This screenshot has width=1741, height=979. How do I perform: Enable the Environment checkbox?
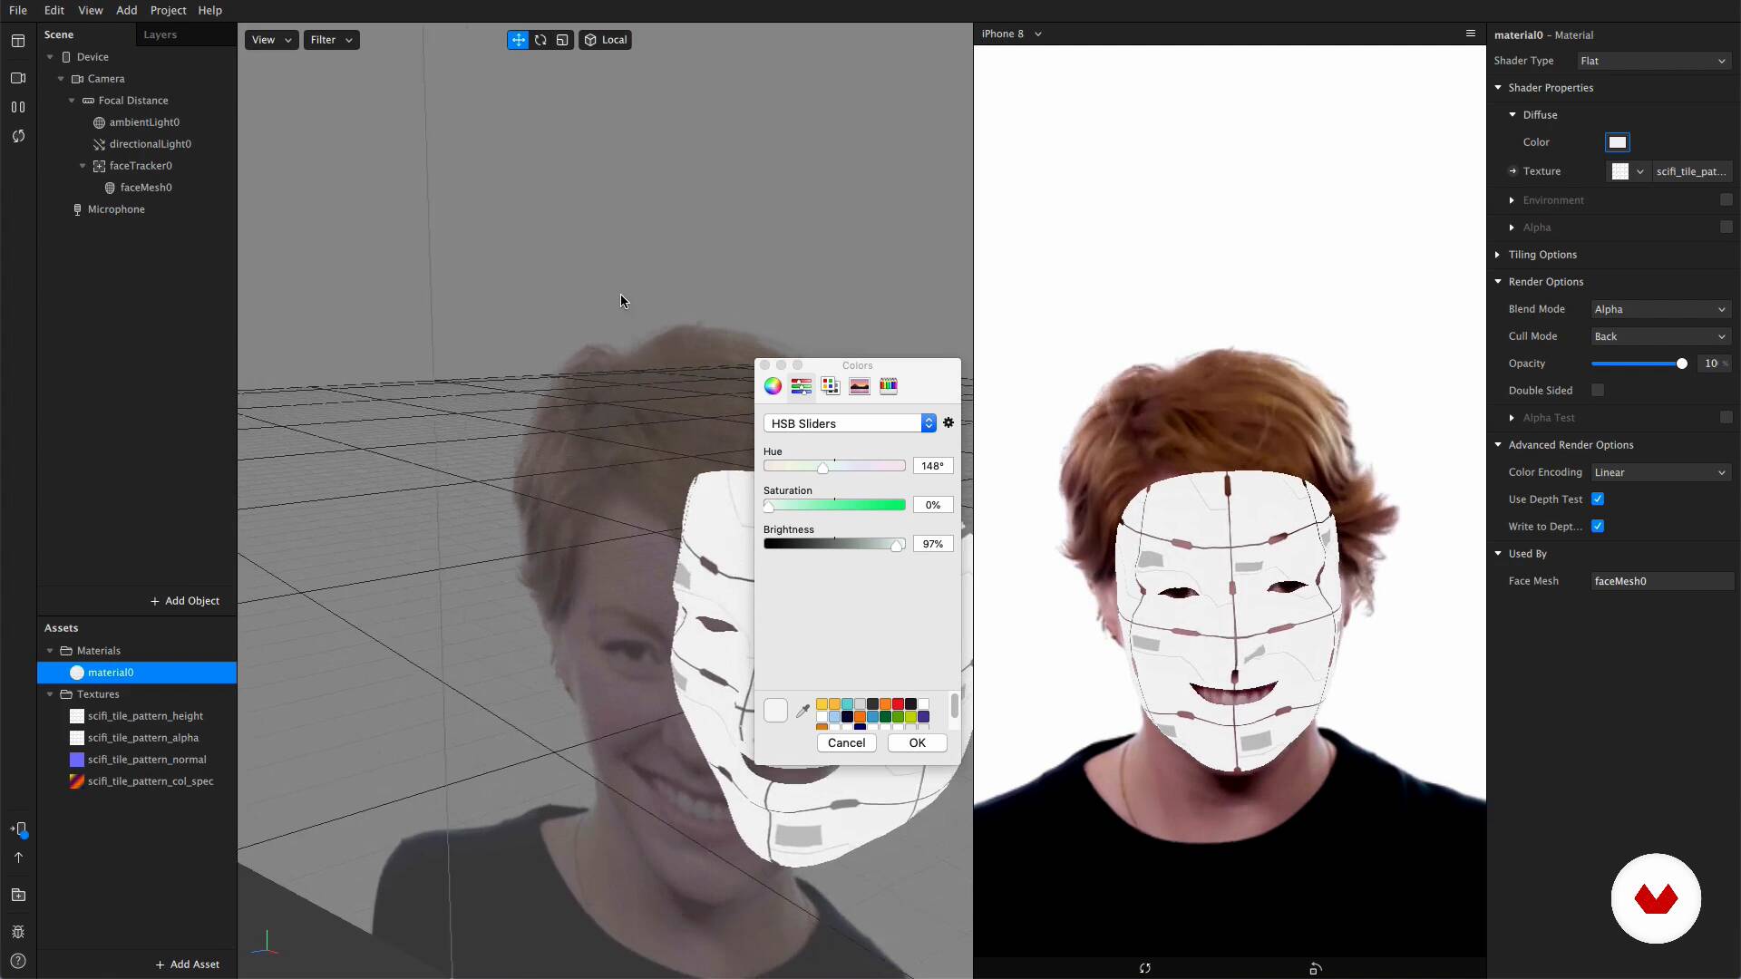click(1726, 199)
